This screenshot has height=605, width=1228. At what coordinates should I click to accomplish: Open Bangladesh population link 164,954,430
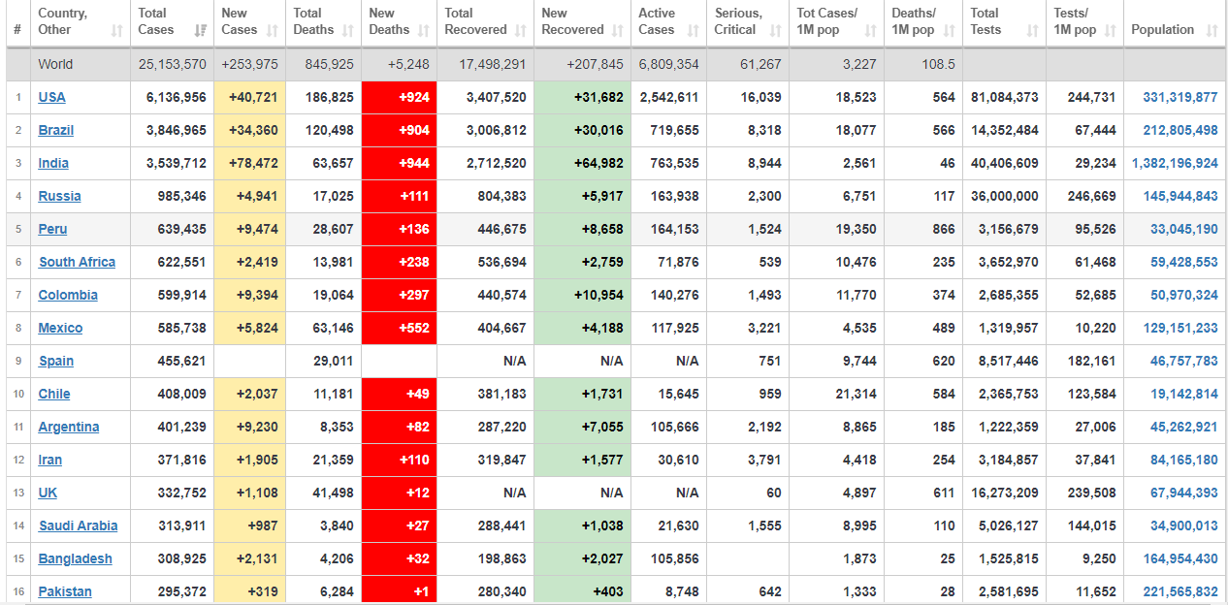point(1180,558)
